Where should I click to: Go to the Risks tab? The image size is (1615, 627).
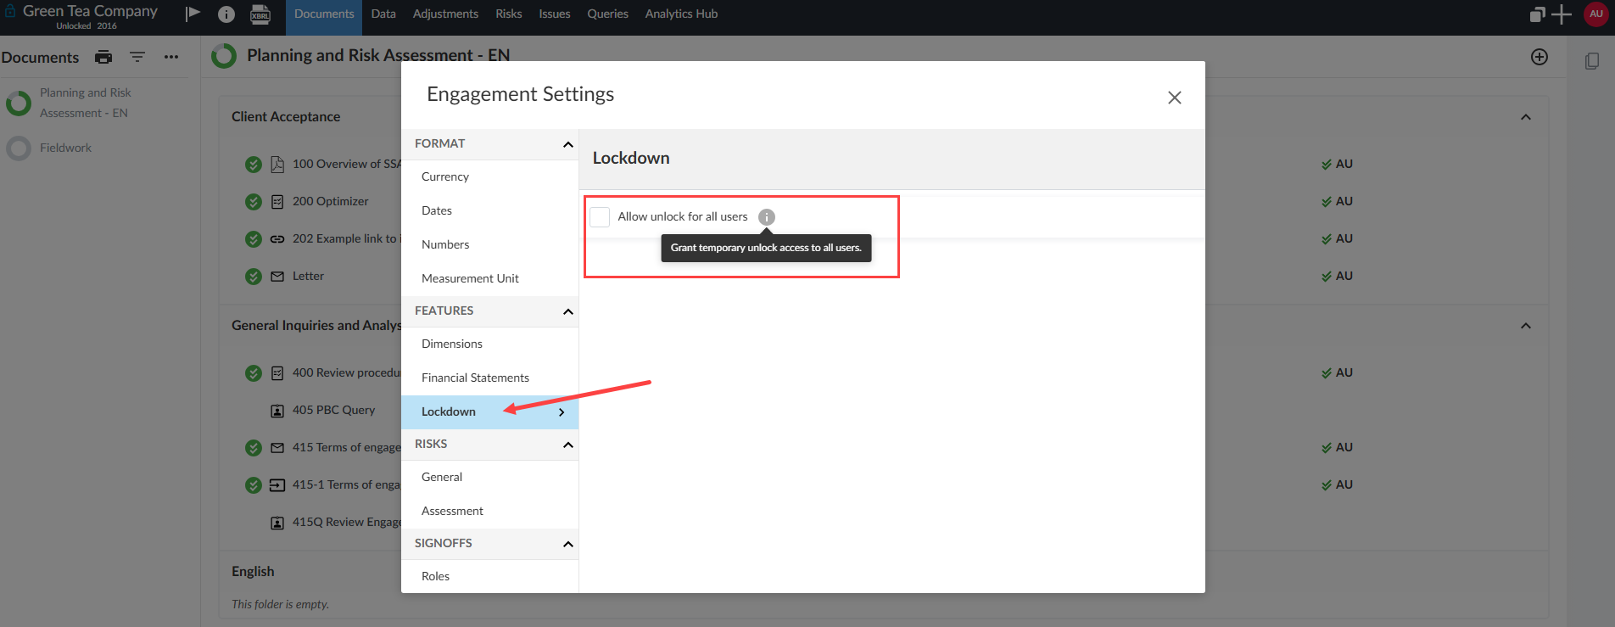point(509,14)
